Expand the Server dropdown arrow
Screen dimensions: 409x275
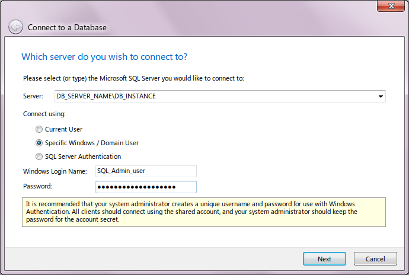[x=379, y=96]
